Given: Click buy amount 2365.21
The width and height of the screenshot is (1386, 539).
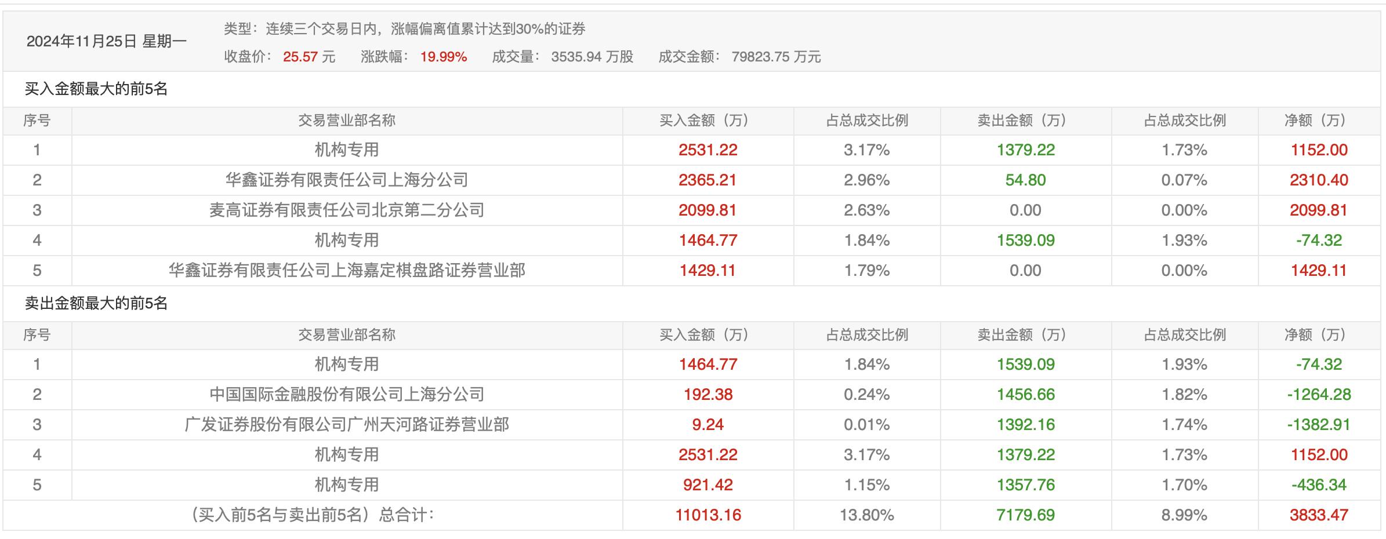Looking at the screenshot, I should [707, 180].
